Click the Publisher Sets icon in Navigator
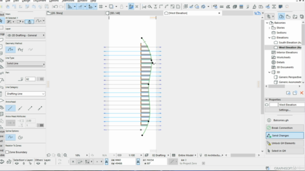The image size is (305, 171). click(x=302, y=17)
